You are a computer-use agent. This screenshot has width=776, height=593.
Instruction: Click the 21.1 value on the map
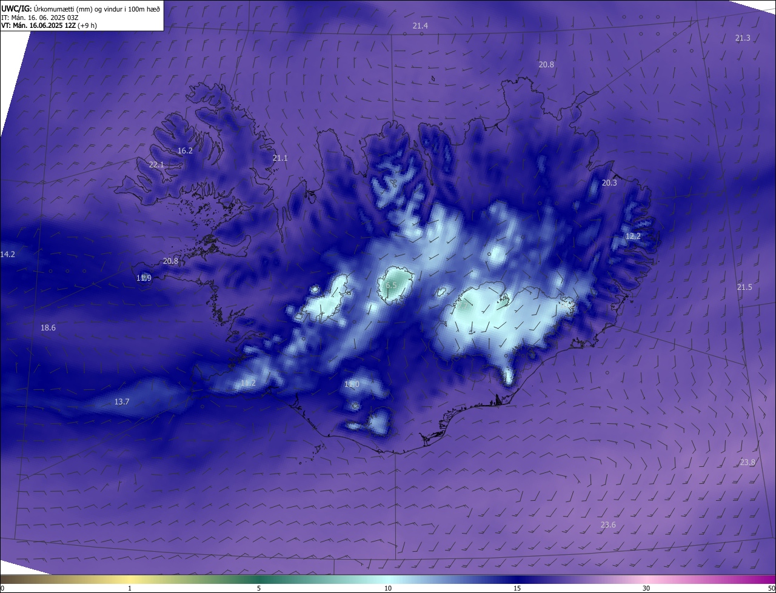pyautogui.click(x=280, y=158)
